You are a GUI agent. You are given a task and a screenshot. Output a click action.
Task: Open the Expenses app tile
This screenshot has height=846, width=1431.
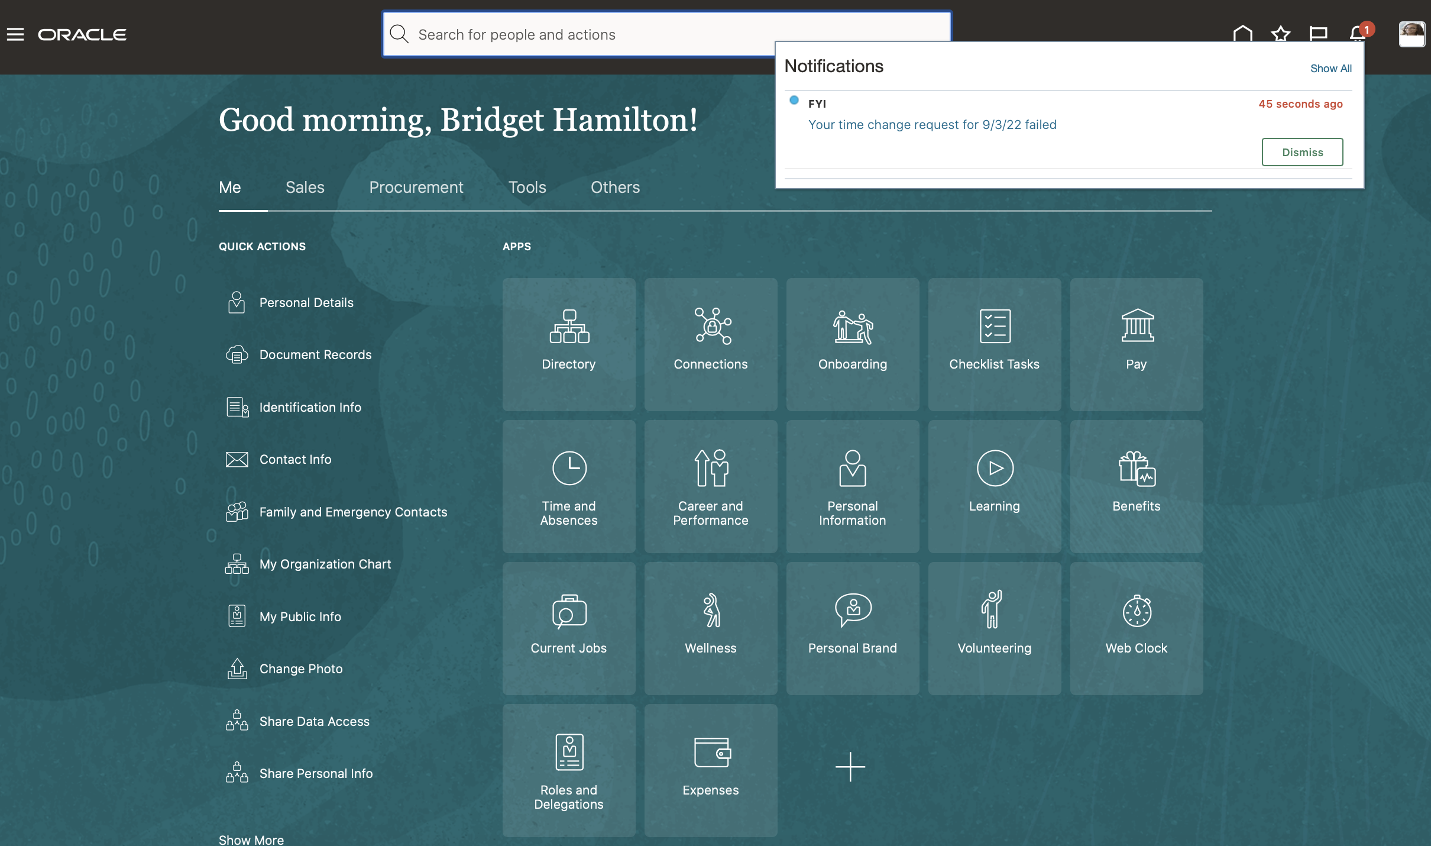pos(710,770)
